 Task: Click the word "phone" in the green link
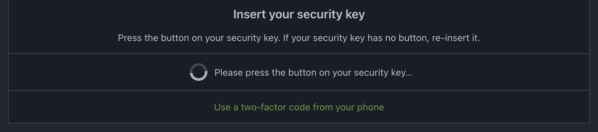click(371, 107)
